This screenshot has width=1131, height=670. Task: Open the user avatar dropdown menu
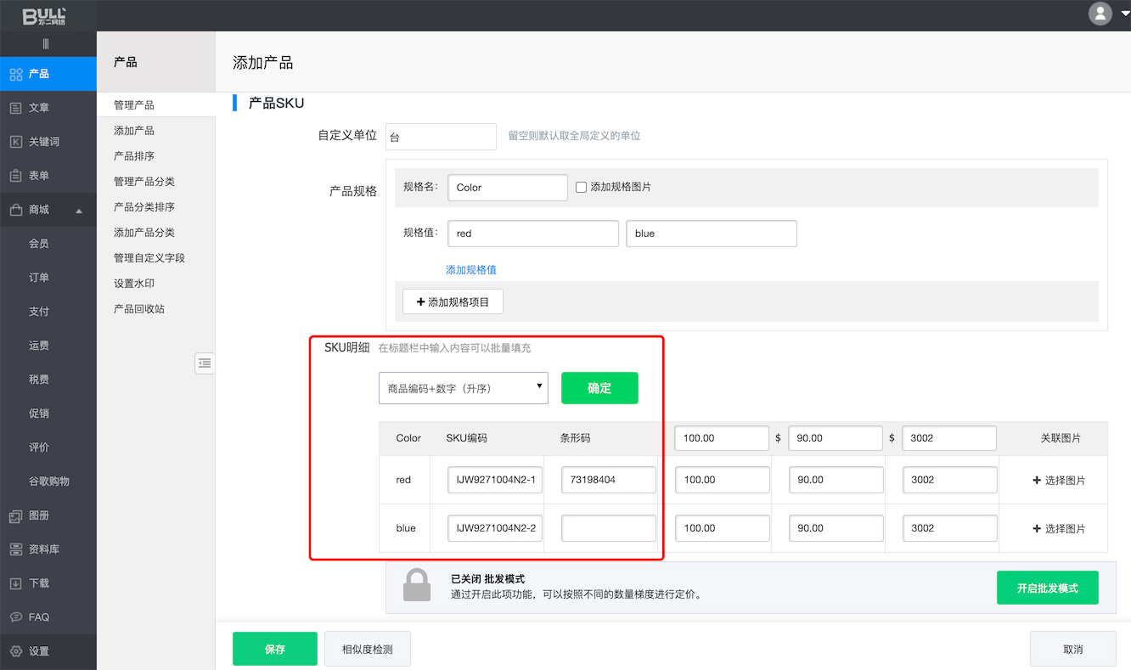click(x=1108, y=14)
